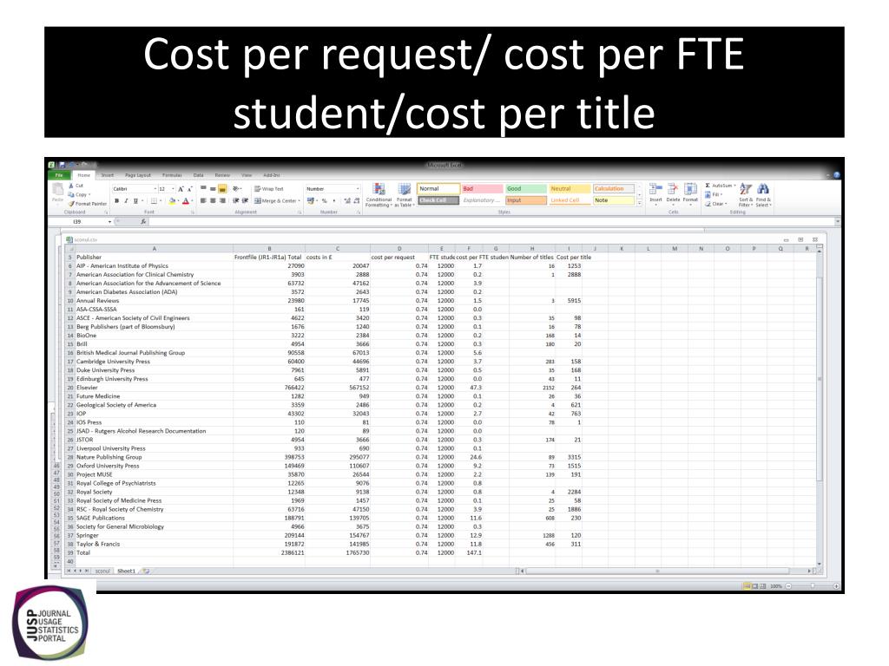Toggle center text alignment
Screen dimensions: 889x666
click(213, 201)
